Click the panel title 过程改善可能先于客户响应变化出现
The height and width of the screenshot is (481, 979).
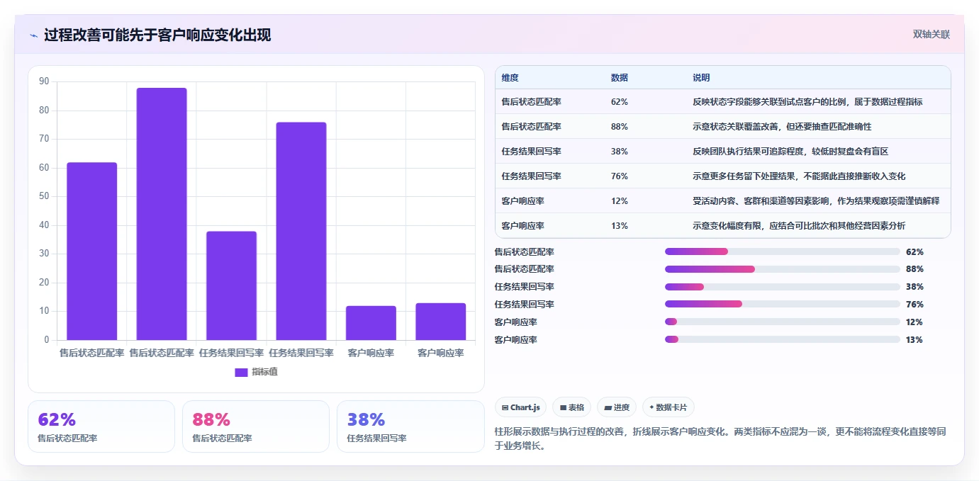[x=157, y=35]
